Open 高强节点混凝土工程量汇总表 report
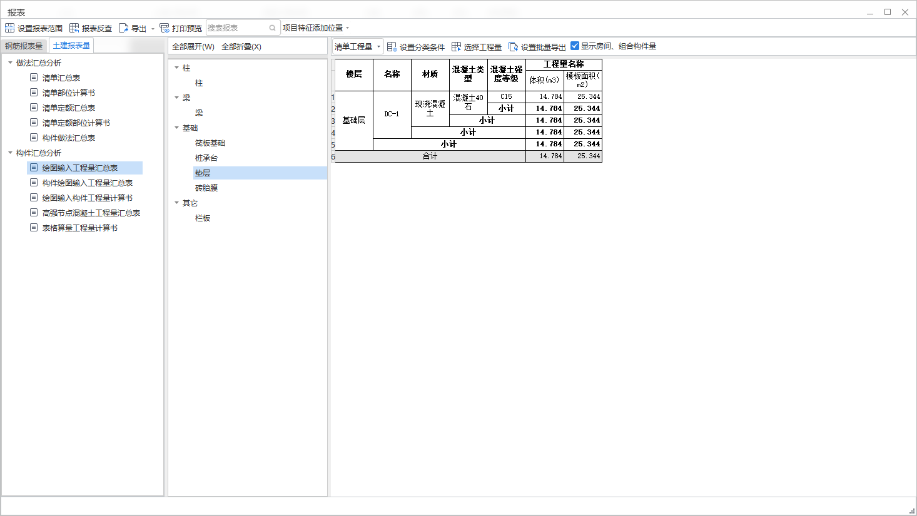The width and height of the screenshot is (917, 516). pyautogui.click(x=91, y=213)
